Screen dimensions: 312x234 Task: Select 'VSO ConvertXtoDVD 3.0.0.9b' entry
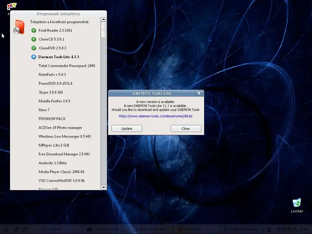pyautogui.click(x=62, y=181)
